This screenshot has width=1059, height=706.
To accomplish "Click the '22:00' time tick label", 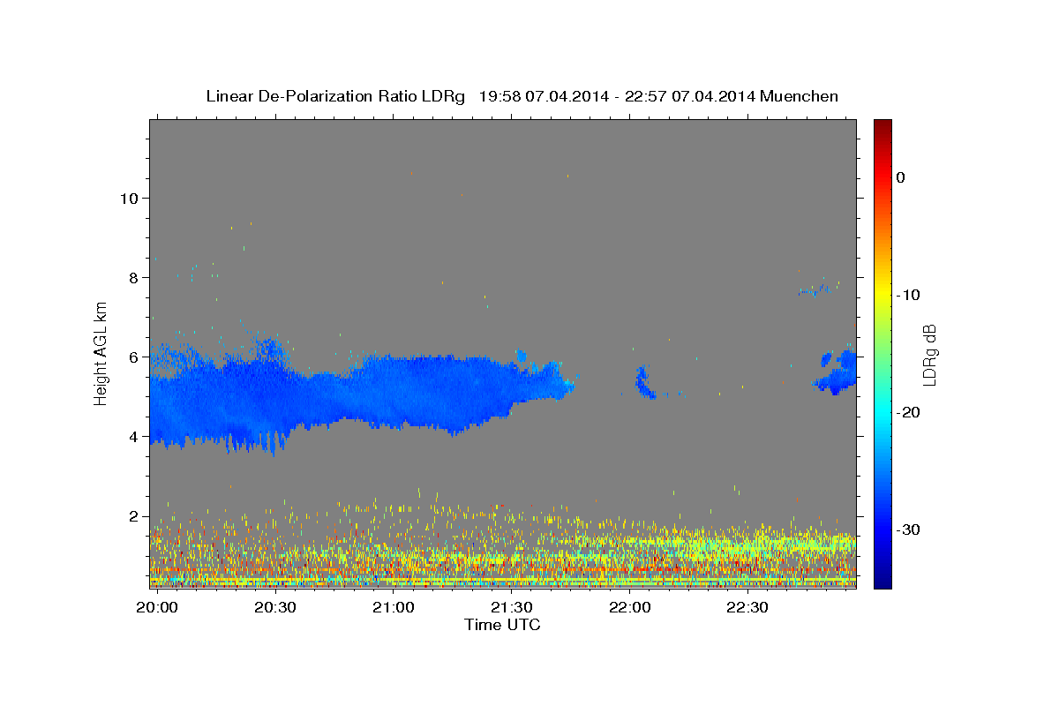I will coord(629,607).
